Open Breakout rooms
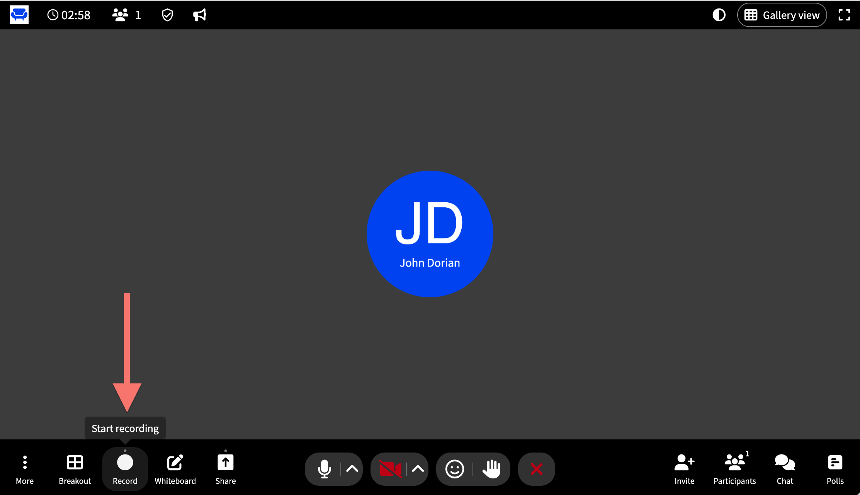This screenshot has width=860, height=495. click(x=75, y=469)
